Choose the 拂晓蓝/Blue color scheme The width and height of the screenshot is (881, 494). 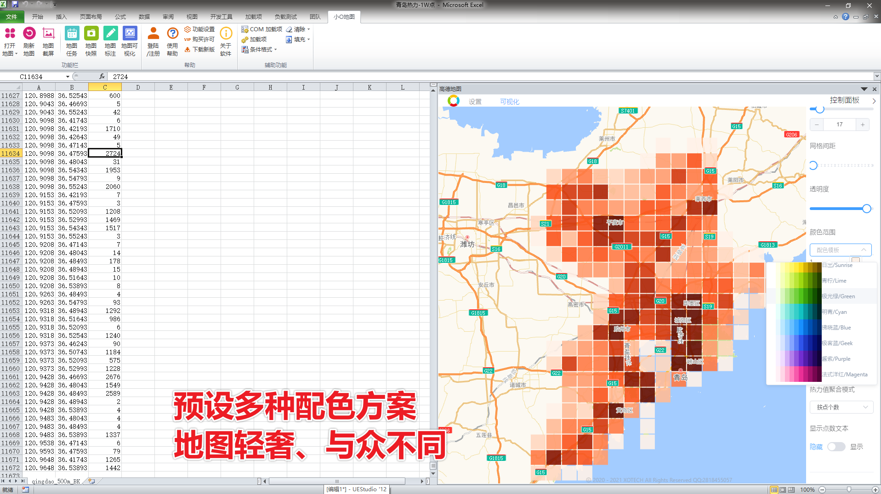click(822, 328)
